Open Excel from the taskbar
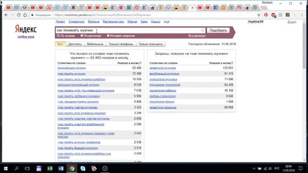Image resolution: width=308 pixels, height=173 pixels. click(x=50, y=169)
